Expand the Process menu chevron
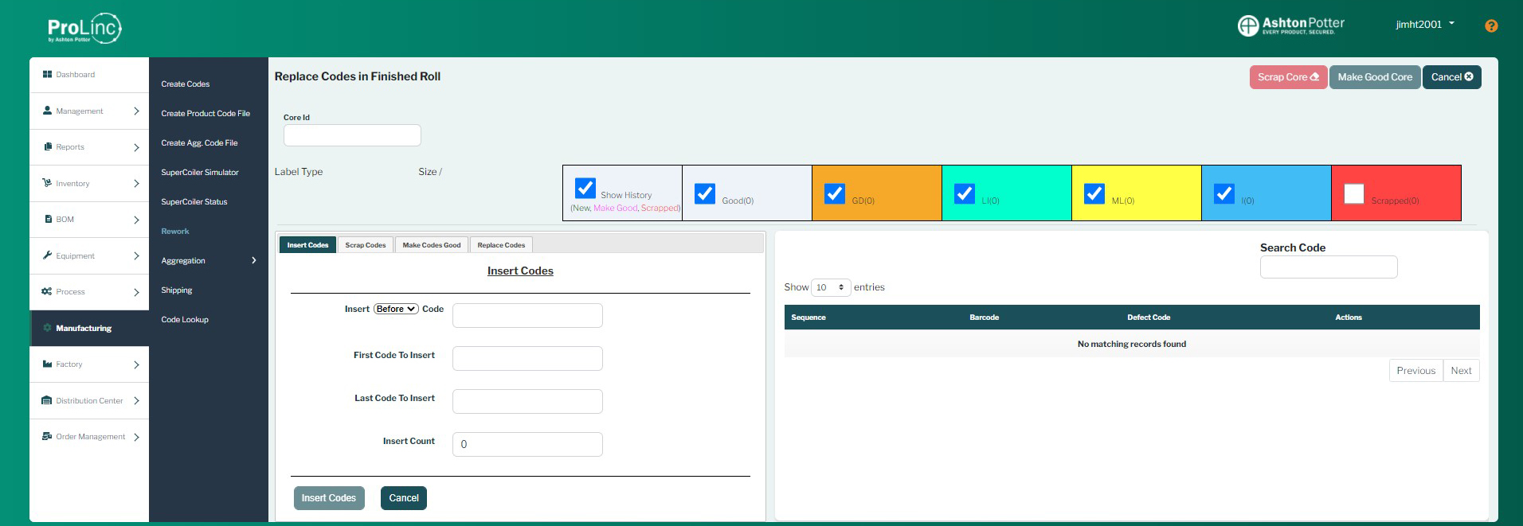The height and width of the screenshot is (526, 1523). tap(136, 292)
